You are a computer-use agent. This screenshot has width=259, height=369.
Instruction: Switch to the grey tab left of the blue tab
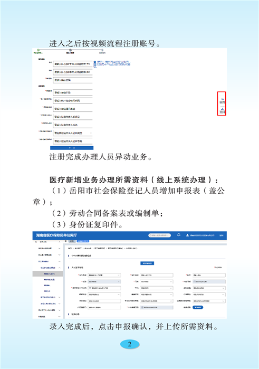point(72,241)
